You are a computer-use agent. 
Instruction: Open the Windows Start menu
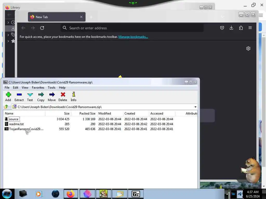7,194
